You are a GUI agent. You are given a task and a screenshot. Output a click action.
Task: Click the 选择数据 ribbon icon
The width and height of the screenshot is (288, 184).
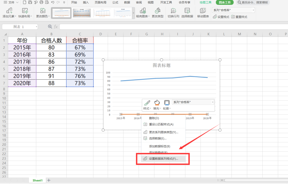187,13
